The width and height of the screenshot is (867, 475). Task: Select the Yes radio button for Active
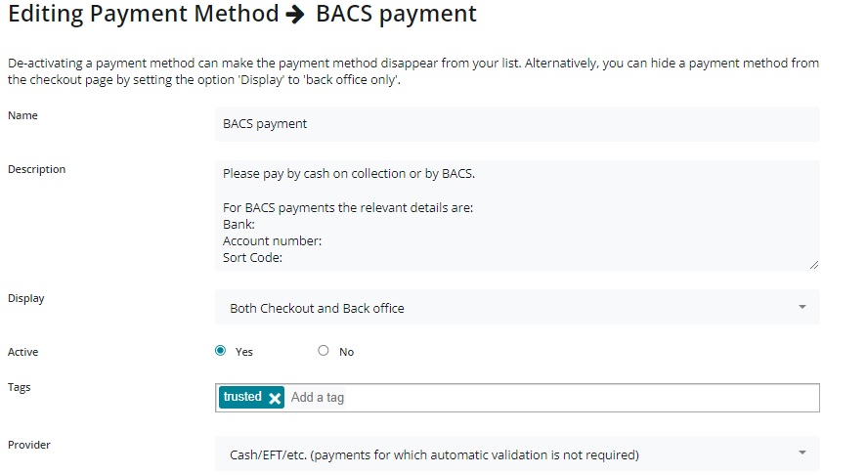coord(221,351)
